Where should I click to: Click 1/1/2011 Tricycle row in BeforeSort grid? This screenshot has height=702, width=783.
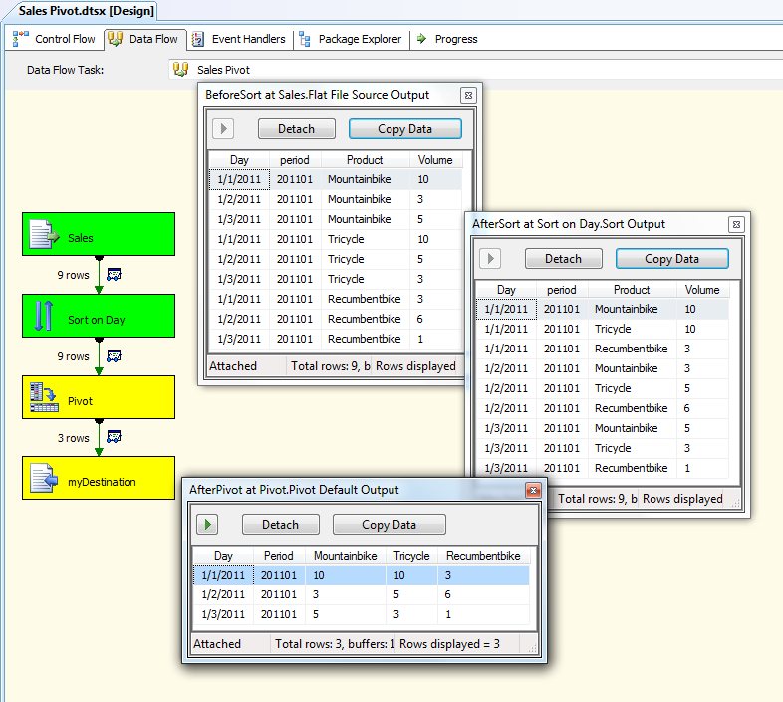tap(336, 239)
